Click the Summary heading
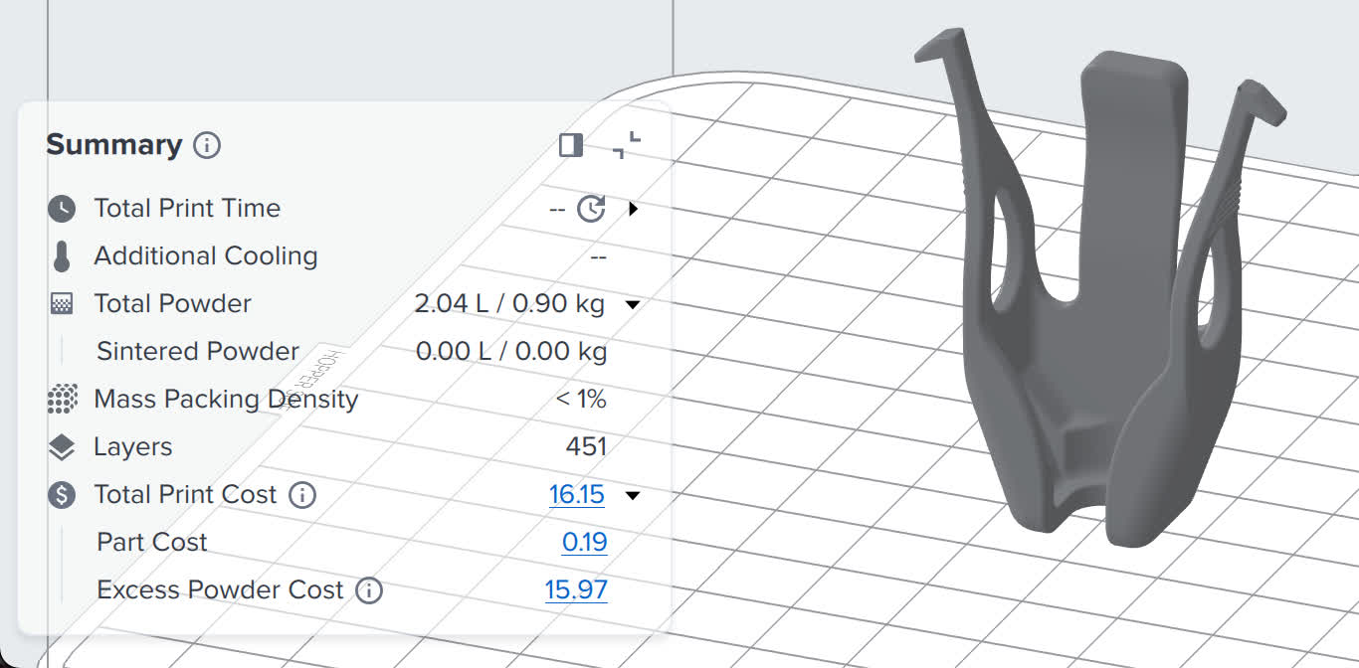Image resolution: width=1359 pixels, height=668 pixels. (114, 145)
